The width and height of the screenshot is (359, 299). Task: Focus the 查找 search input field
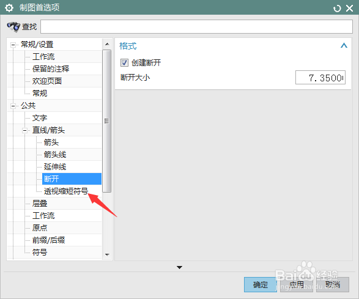pos(196,26)
